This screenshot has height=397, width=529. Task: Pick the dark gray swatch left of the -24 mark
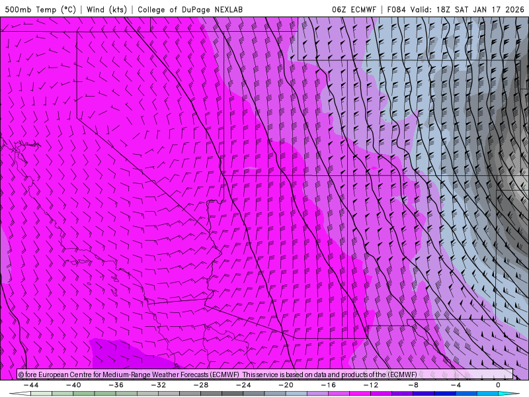[x=233, y=394]
